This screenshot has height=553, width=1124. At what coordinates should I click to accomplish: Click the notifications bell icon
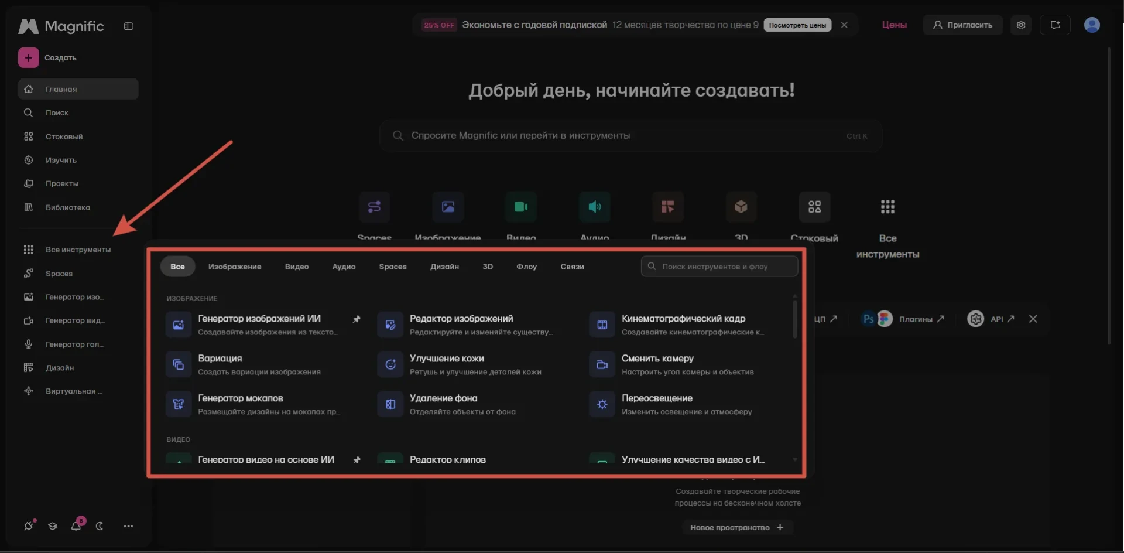[77, 525]
